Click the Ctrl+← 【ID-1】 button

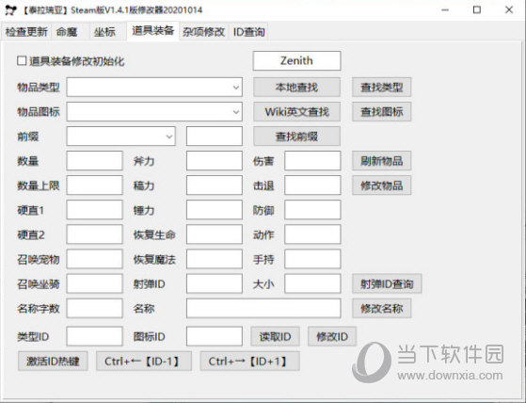point(144,361)
